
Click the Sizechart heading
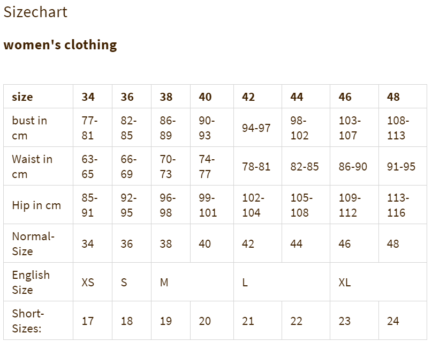click(x=35, y=12)
